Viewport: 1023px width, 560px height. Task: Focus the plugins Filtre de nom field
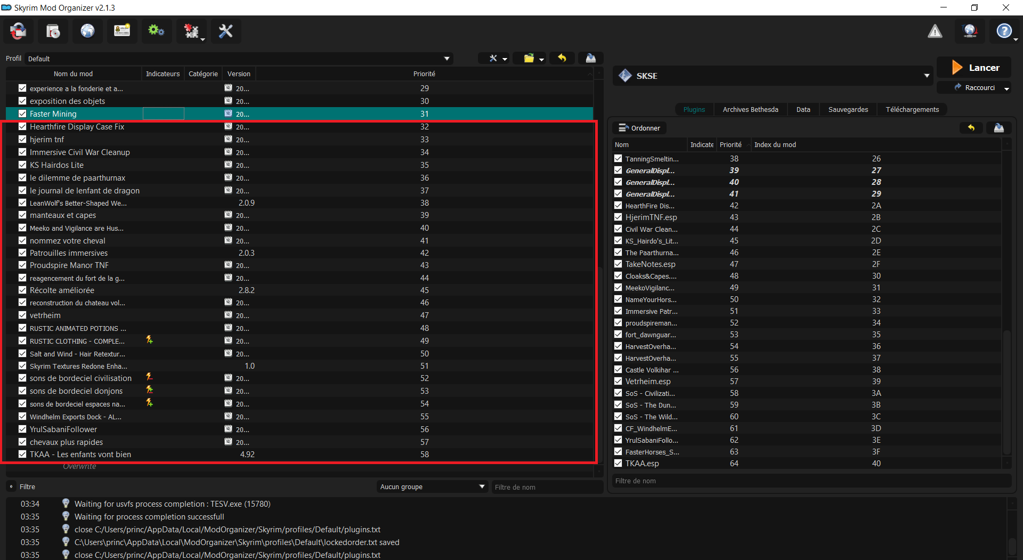tap(811, 481)
